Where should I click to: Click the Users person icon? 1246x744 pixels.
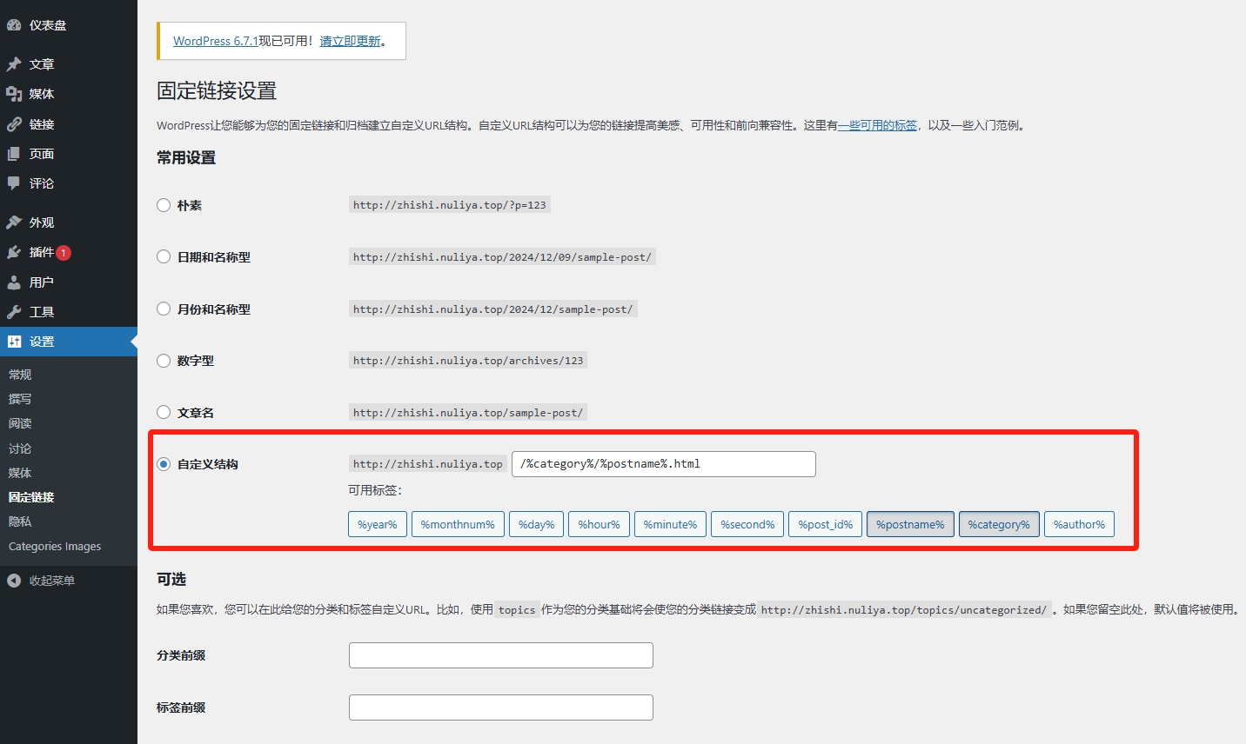14,282
